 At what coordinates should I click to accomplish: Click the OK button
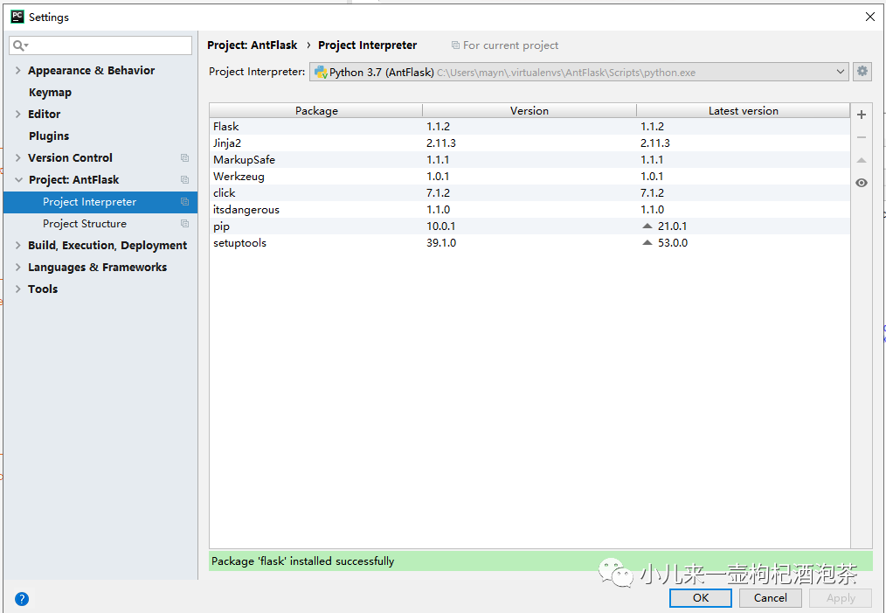coord(700,598)
